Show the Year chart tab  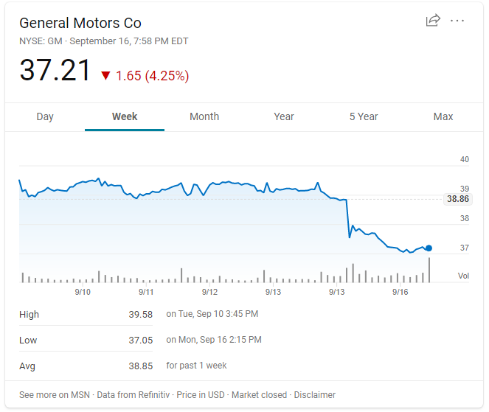point(284,116)
